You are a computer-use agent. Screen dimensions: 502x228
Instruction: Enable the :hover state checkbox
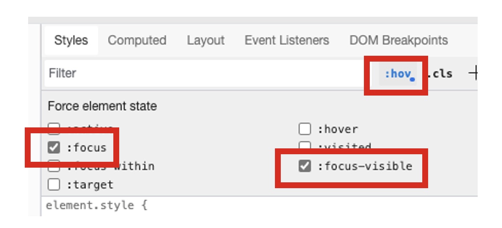coord(305,129)
